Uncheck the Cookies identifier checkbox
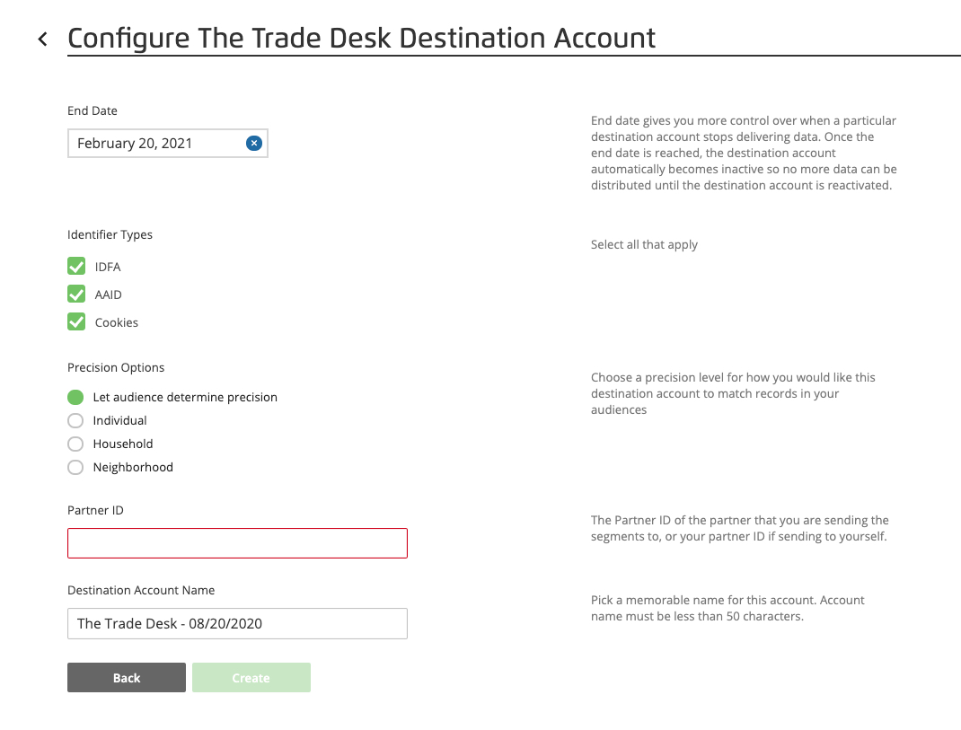961x730 pixels. (76, 321)
